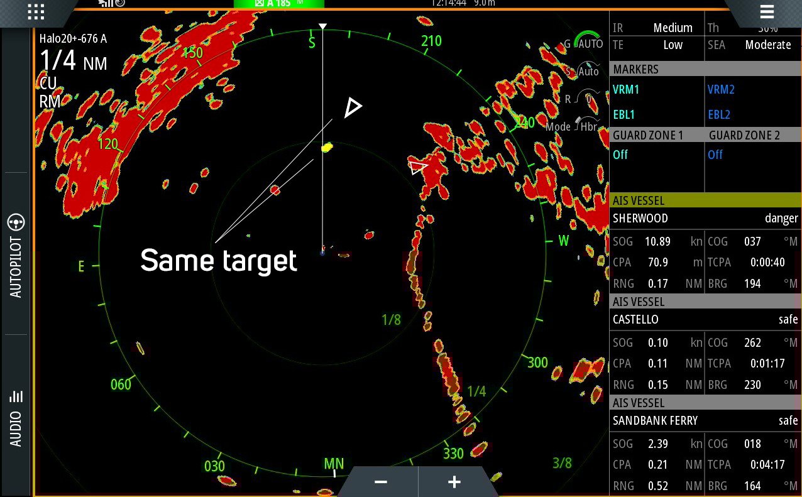
Task: Click the autopilot A 185 status bar
Action: (279, 3)
